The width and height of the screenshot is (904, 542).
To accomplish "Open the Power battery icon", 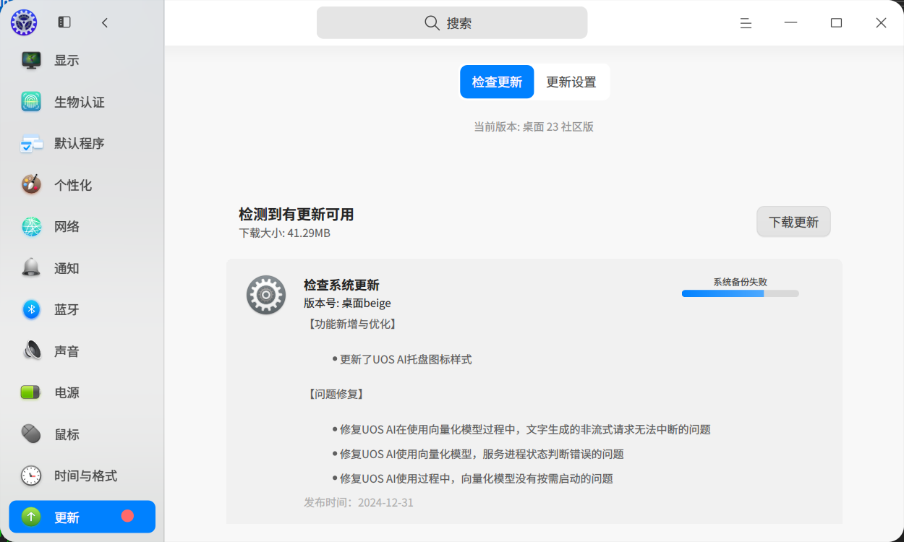I will click(31, 392).
